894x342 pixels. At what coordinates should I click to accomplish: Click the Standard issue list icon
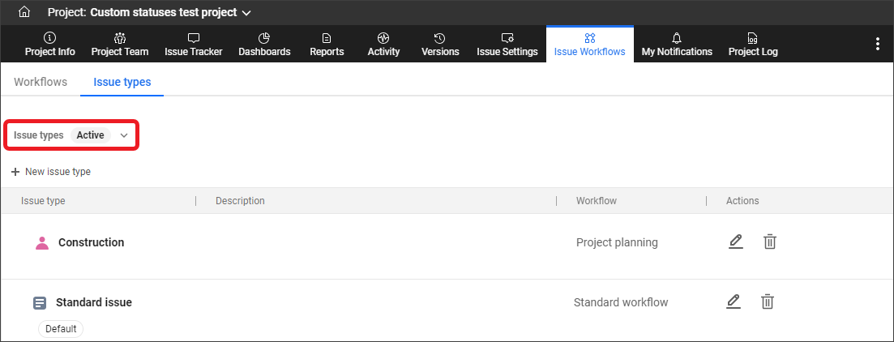40,302
